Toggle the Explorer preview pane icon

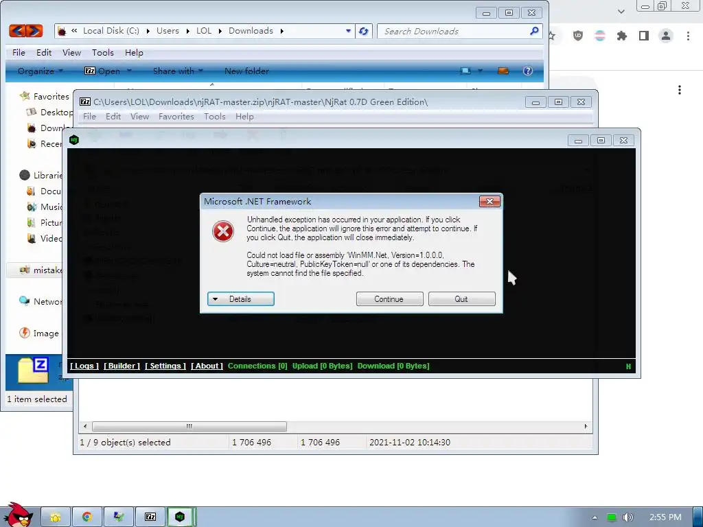(503, 71)
